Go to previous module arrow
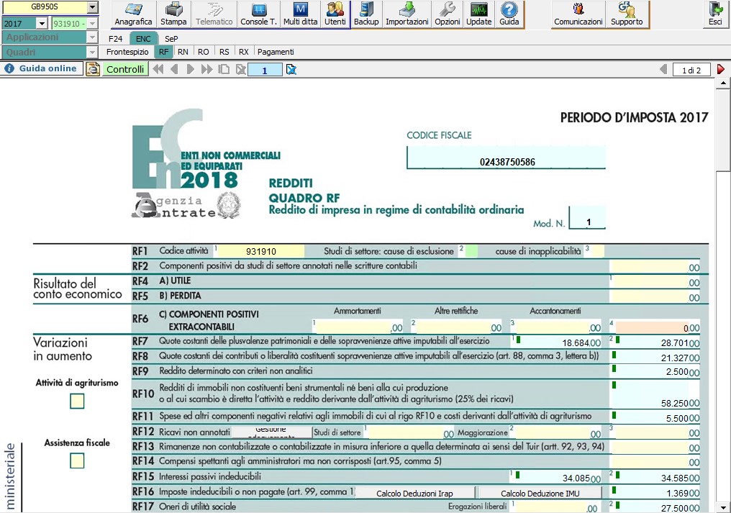 point(174,70)
